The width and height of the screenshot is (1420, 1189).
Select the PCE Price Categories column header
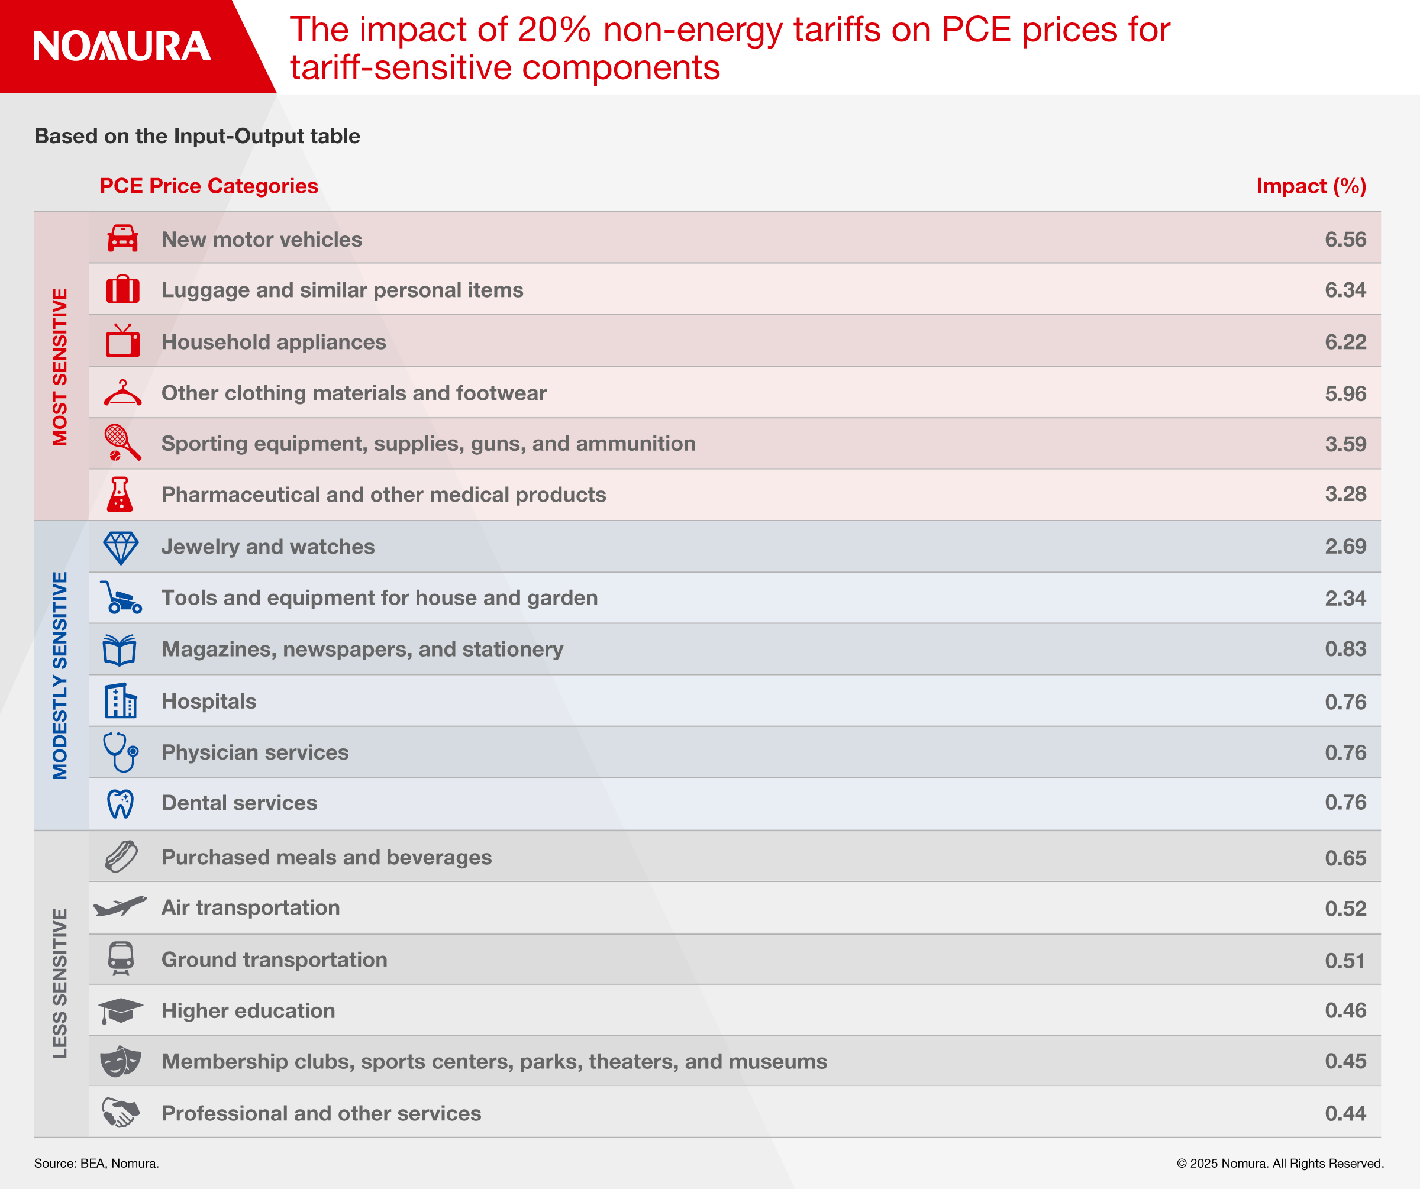tap(209, 186)
